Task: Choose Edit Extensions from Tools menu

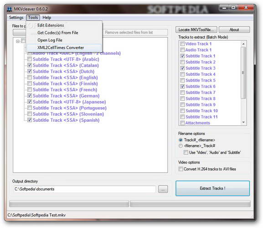Action: click(64, 26)
